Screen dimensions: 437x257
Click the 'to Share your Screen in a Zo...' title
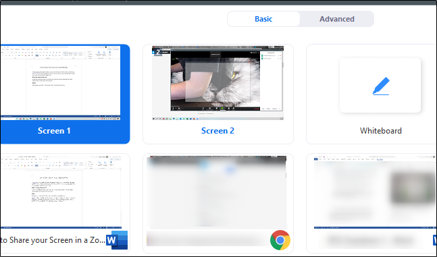[53, 240]
